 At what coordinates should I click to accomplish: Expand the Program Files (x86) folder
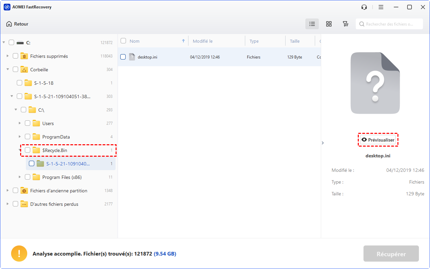(x=20, y=177)
